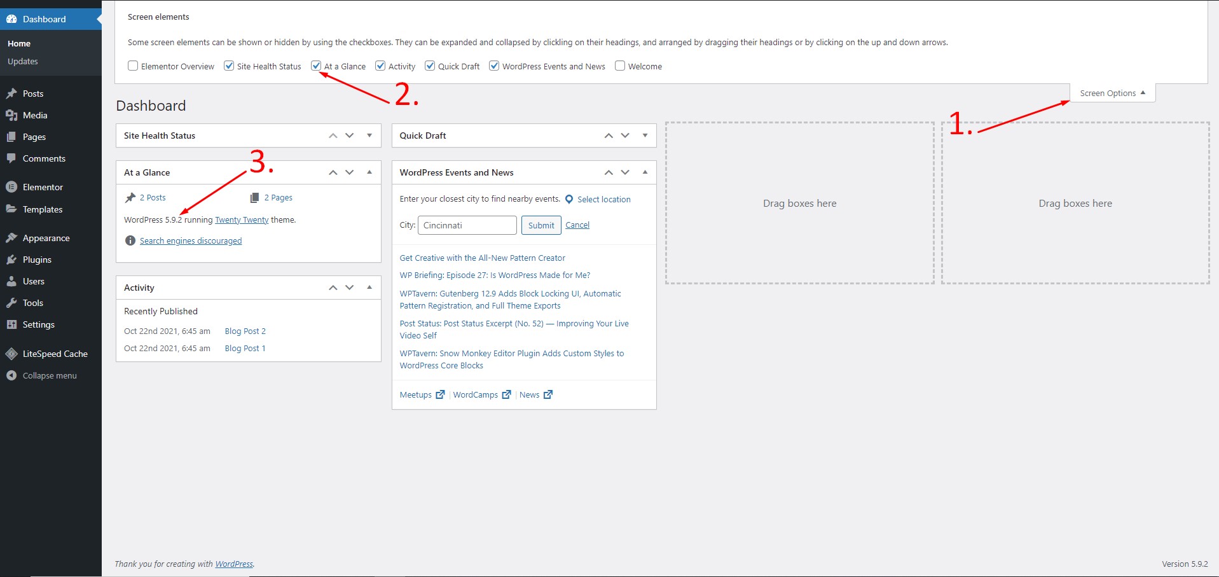Click the Submit city button
This screenshot has height=577, width=1219.
point(541,225)
